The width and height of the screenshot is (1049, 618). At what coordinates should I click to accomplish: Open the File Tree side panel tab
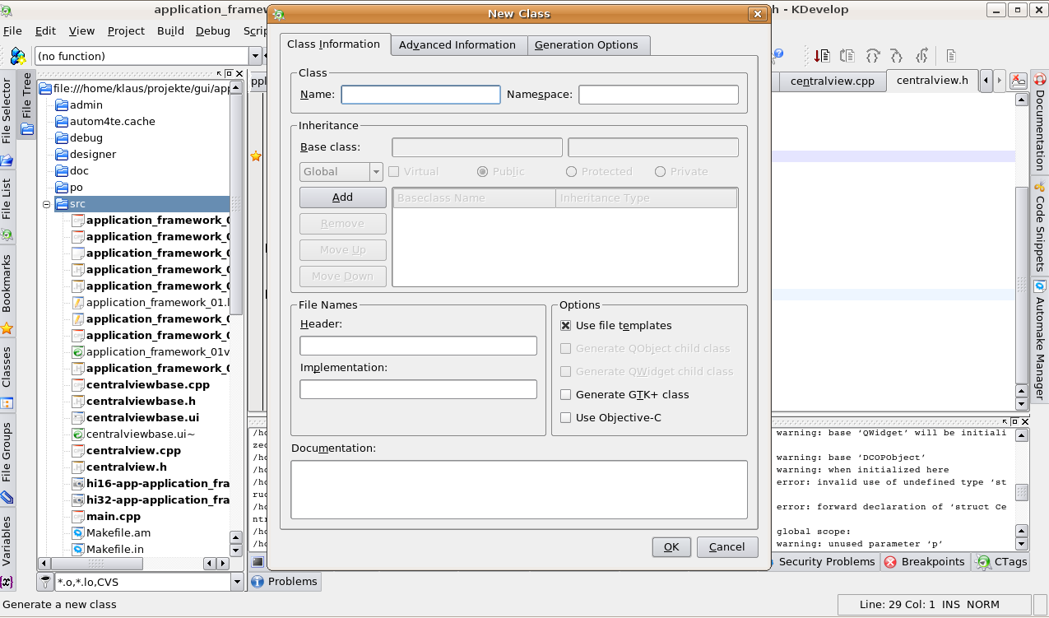(x=26, y=105)
